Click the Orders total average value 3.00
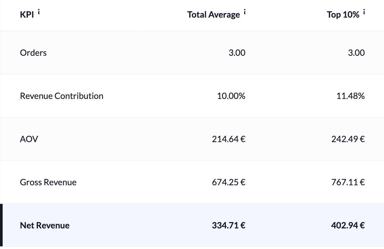The image size is (384, 249). click(x=237, y=53)
